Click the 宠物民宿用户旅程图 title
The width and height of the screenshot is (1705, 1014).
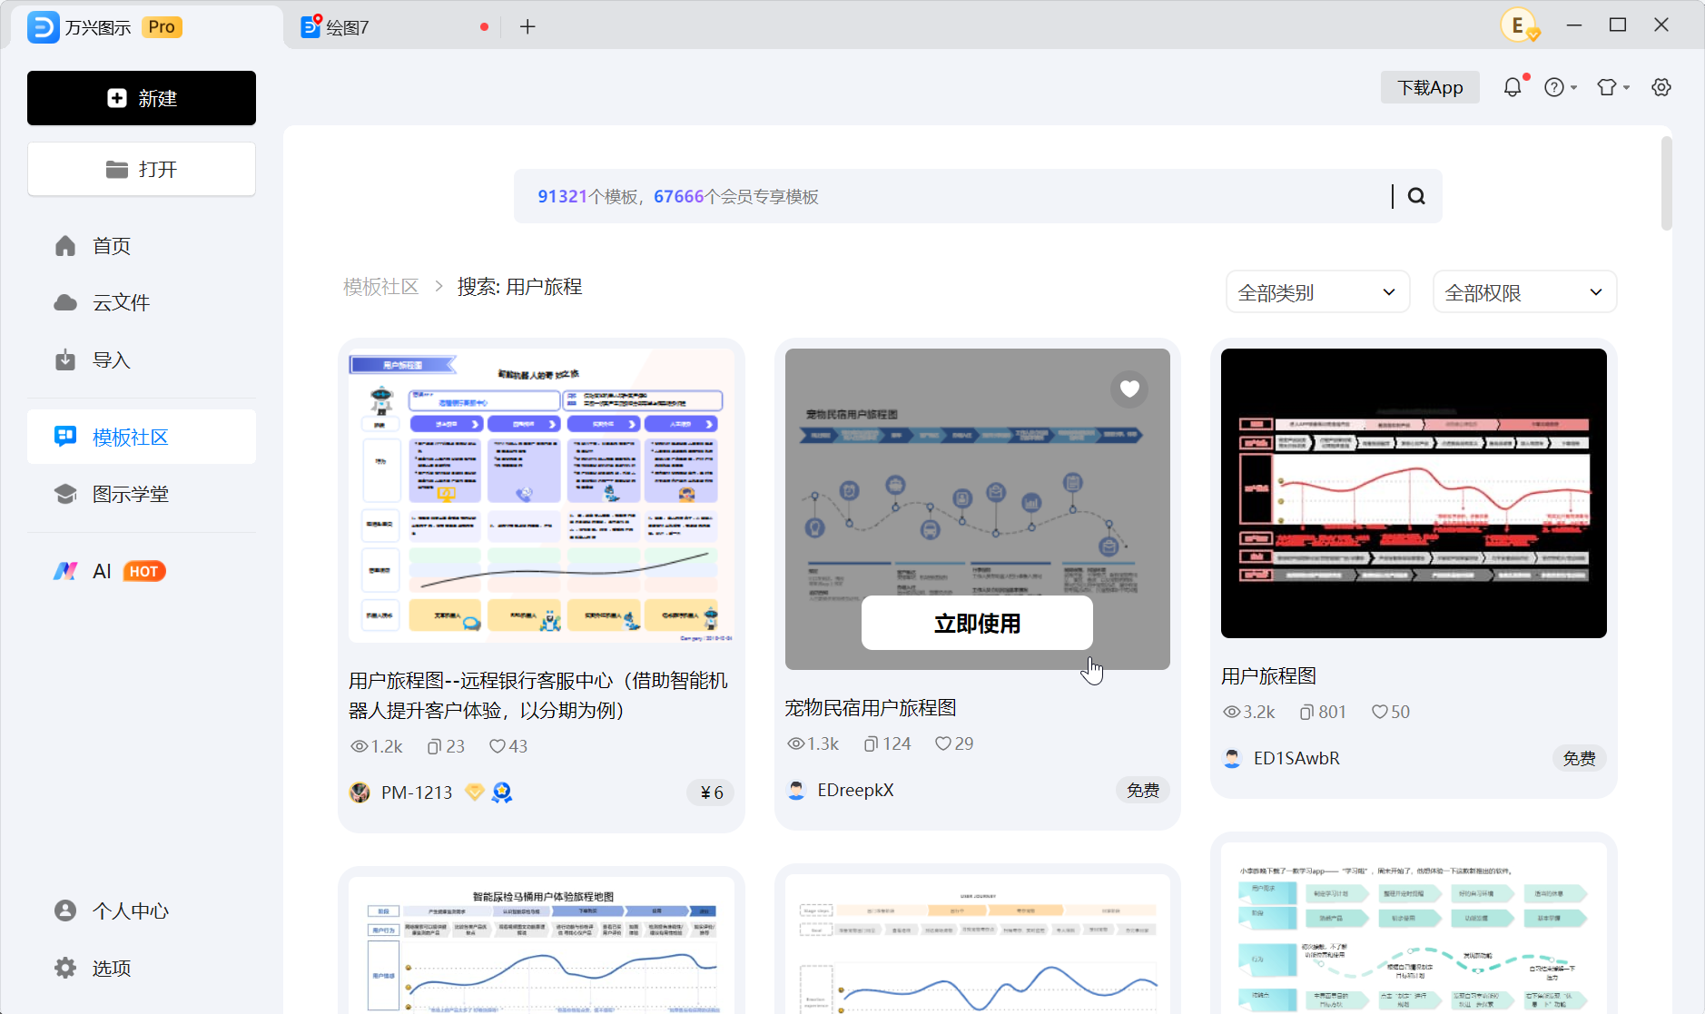click(x=871, y=708)
